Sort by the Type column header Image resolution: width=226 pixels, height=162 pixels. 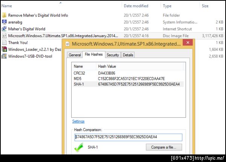pyautogui.click(x=167, y=6)
